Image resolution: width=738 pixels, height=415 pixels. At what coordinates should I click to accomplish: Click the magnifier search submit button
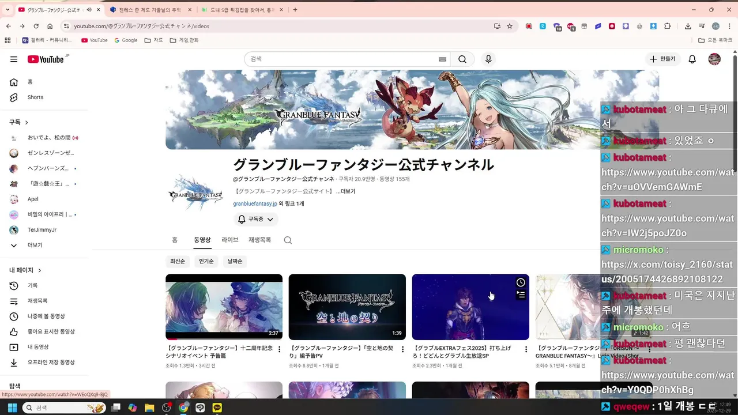click(462, 59)
